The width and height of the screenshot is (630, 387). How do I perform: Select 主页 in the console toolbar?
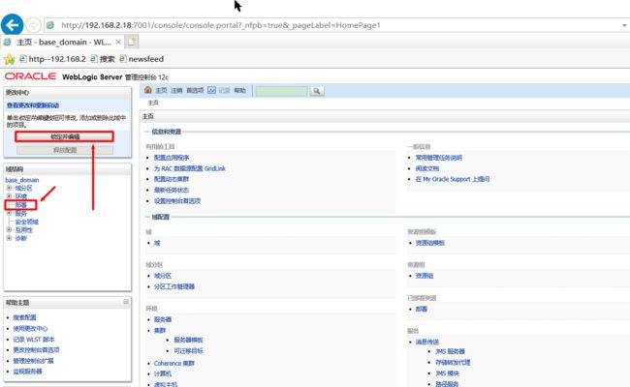[x=161, y=90]
